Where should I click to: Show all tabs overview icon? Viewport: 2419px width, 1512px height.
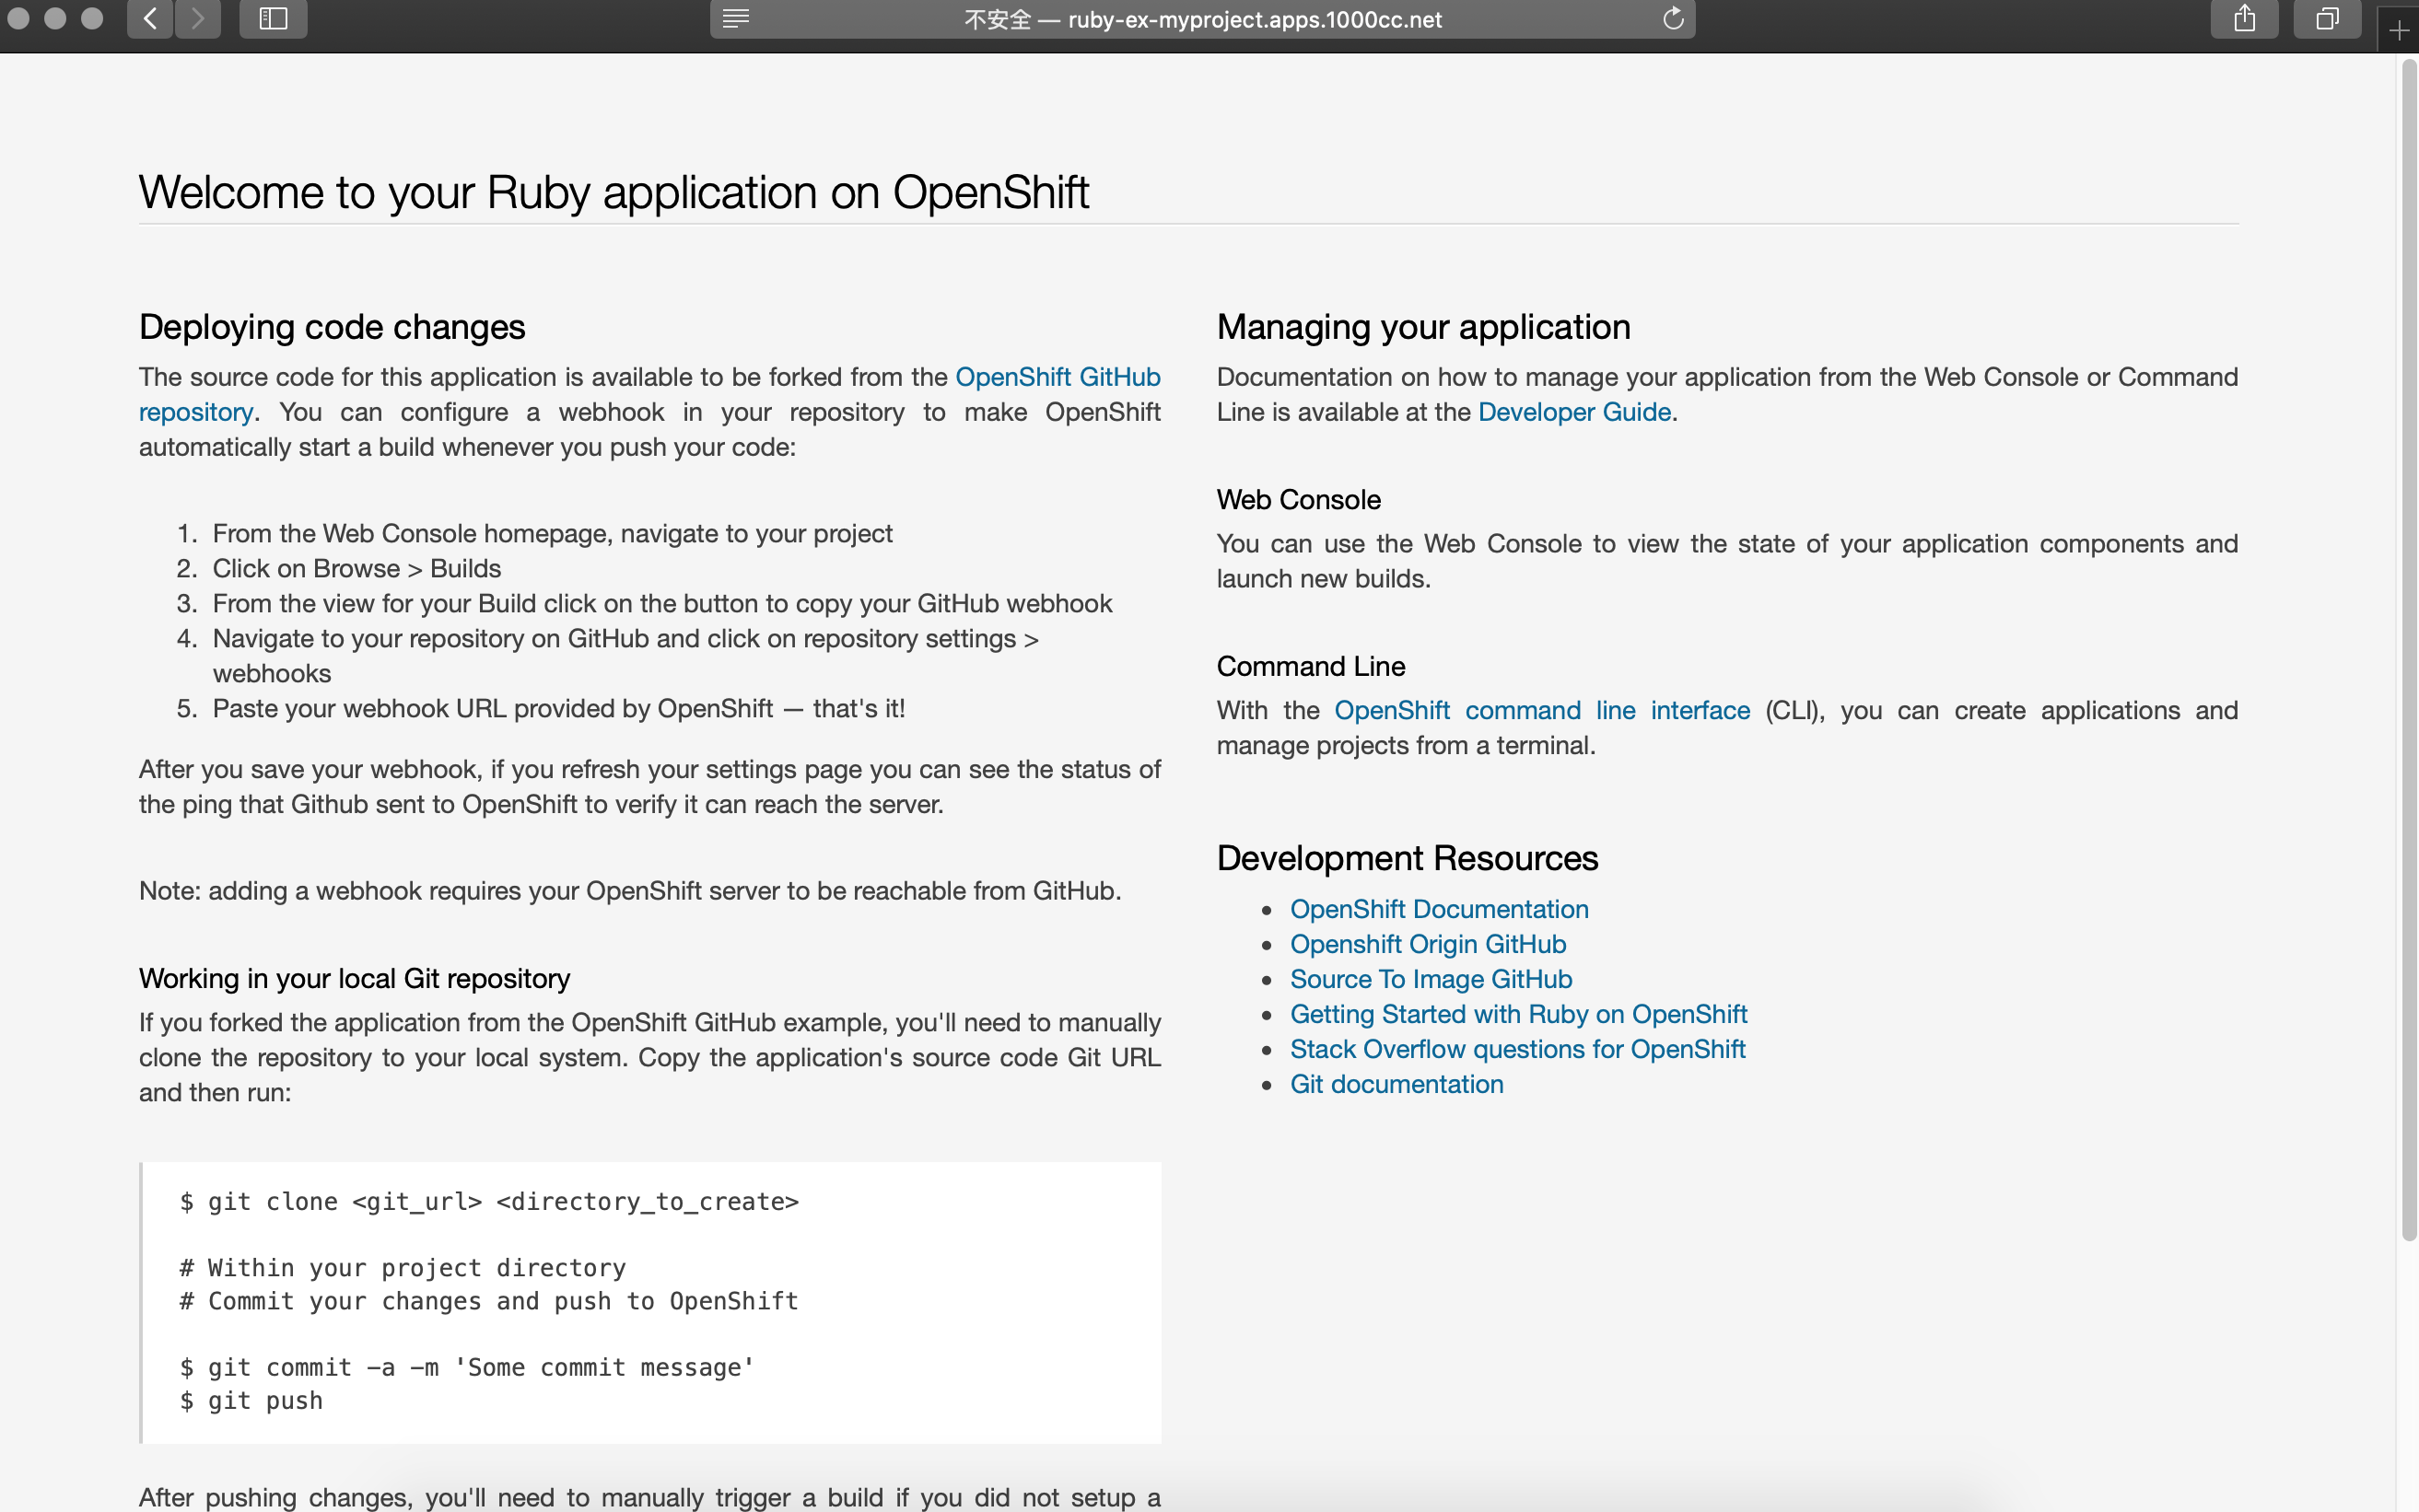click(2327, 18)
